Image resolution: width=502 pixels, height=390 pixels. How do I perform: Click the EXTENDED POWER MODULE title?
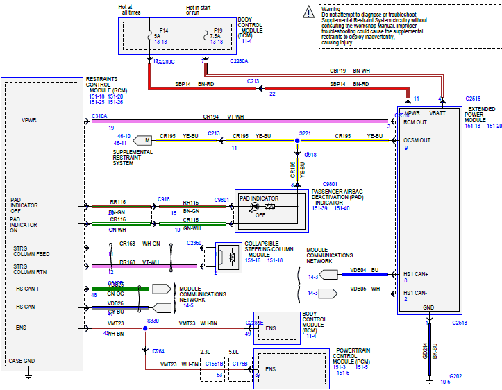tap(480, 115)
